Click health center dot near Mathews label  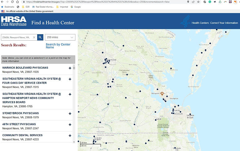(x=171, y=68)
